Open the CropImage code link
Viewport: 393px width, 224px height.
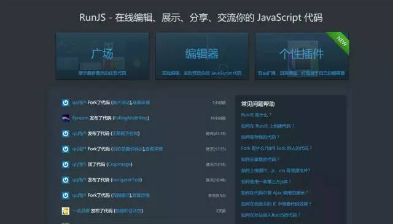coord(119,164)
